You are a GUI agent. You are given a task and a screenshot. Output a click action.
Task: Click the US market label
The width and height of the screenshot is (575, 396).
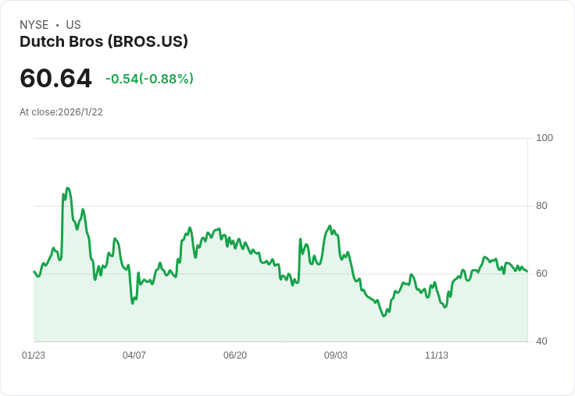[73, 25]
